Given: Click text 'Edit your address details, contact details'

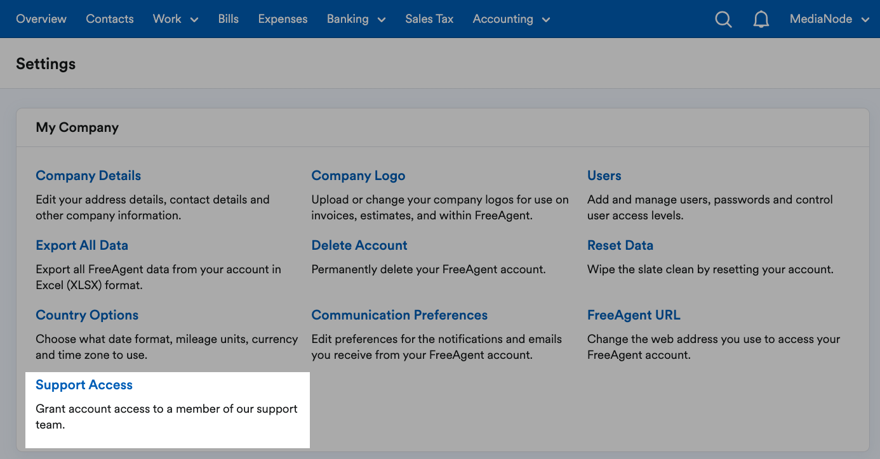Looking at the screenshot, I should pyautogui.click(x=142, y=200).
